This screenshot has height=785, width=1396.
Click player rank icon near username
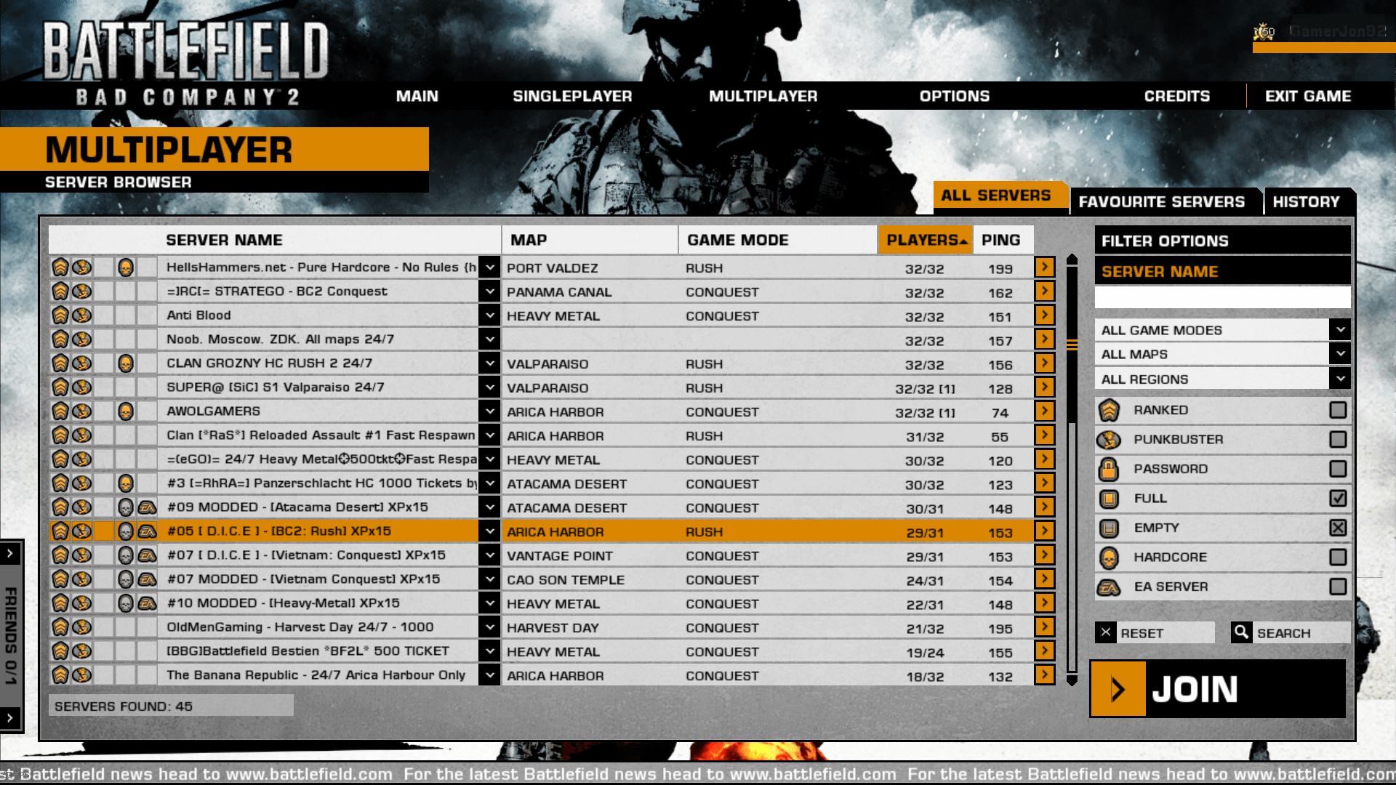tap(1264, 31)
